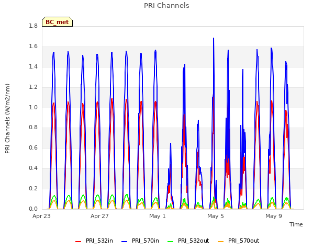Click the Apr 23 x-axis label
This screenshot has height=251, width=335.
coord(41,216)
